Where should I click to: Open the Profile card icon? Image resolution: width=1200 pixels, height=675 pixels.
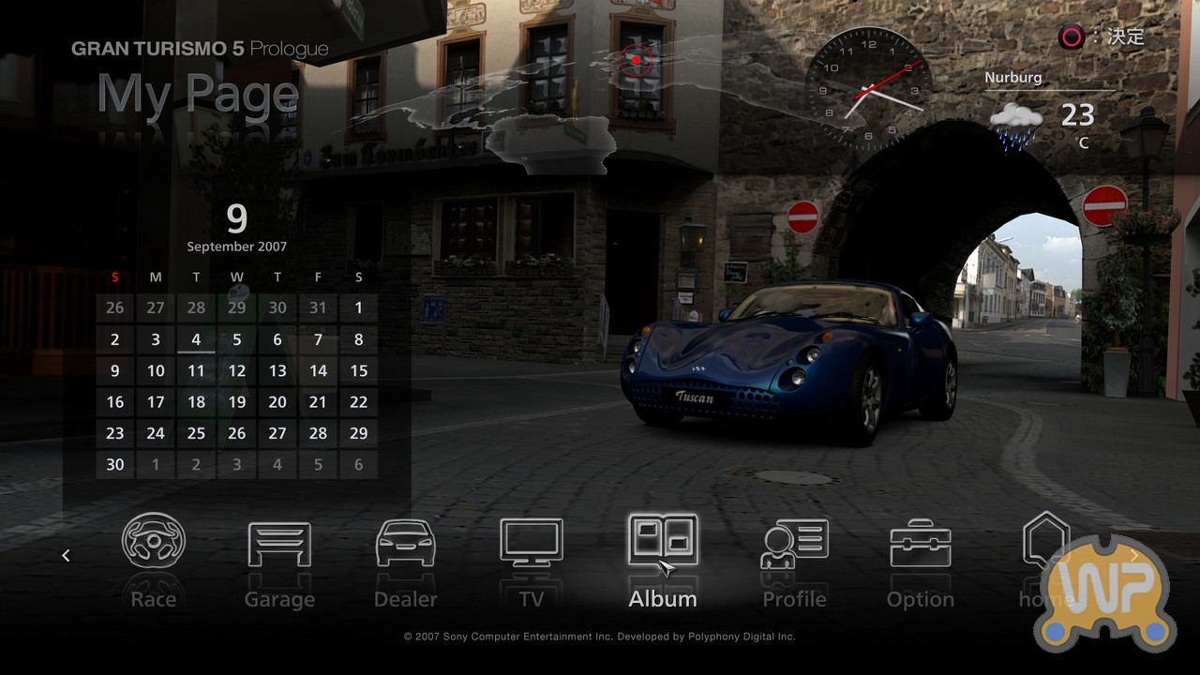794,544
